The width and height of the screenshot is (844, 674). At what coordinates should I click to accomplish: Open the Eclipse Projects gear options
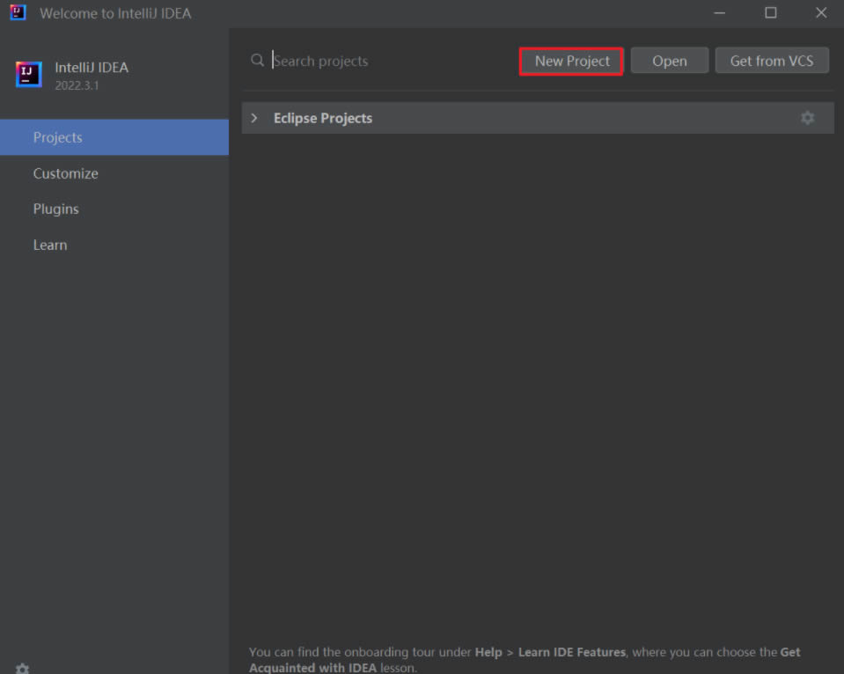coord(807,118)
